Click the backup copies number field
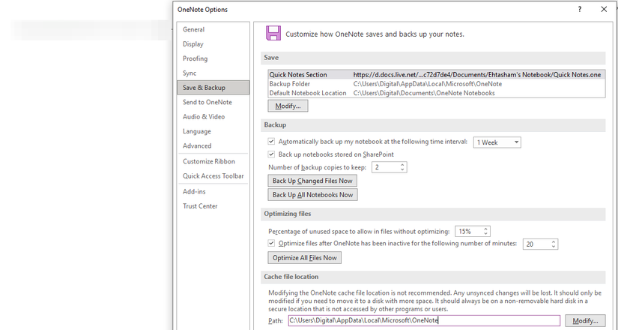 coord(386,167)
